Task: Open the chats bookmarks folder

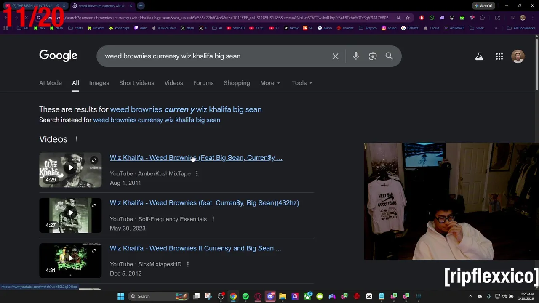Action: click(75, 28)
